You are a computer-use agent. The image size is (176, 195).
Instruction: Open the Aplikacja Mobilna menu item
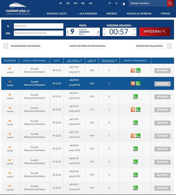pos(139,14)
